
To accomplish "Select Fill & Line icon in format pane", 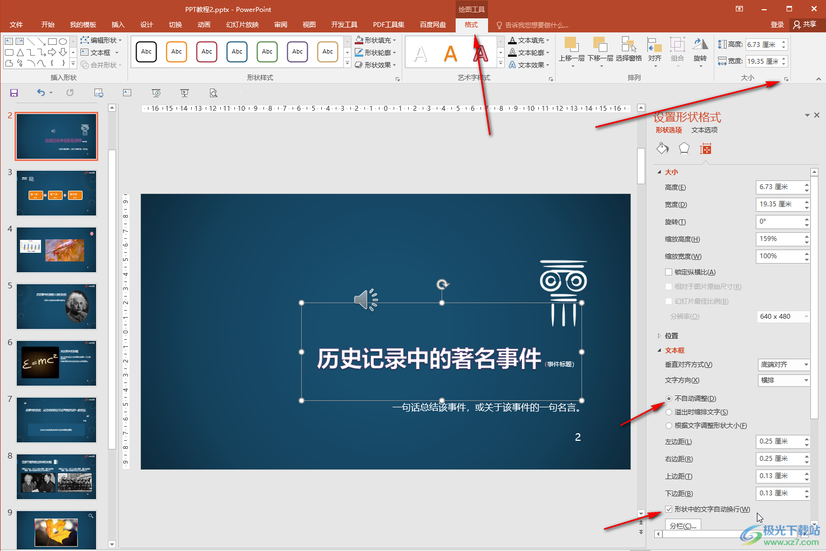I will click(663, 148).
